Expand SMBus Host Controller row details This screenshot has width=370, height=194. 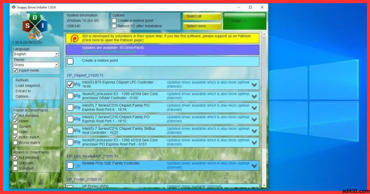(254, 131)
